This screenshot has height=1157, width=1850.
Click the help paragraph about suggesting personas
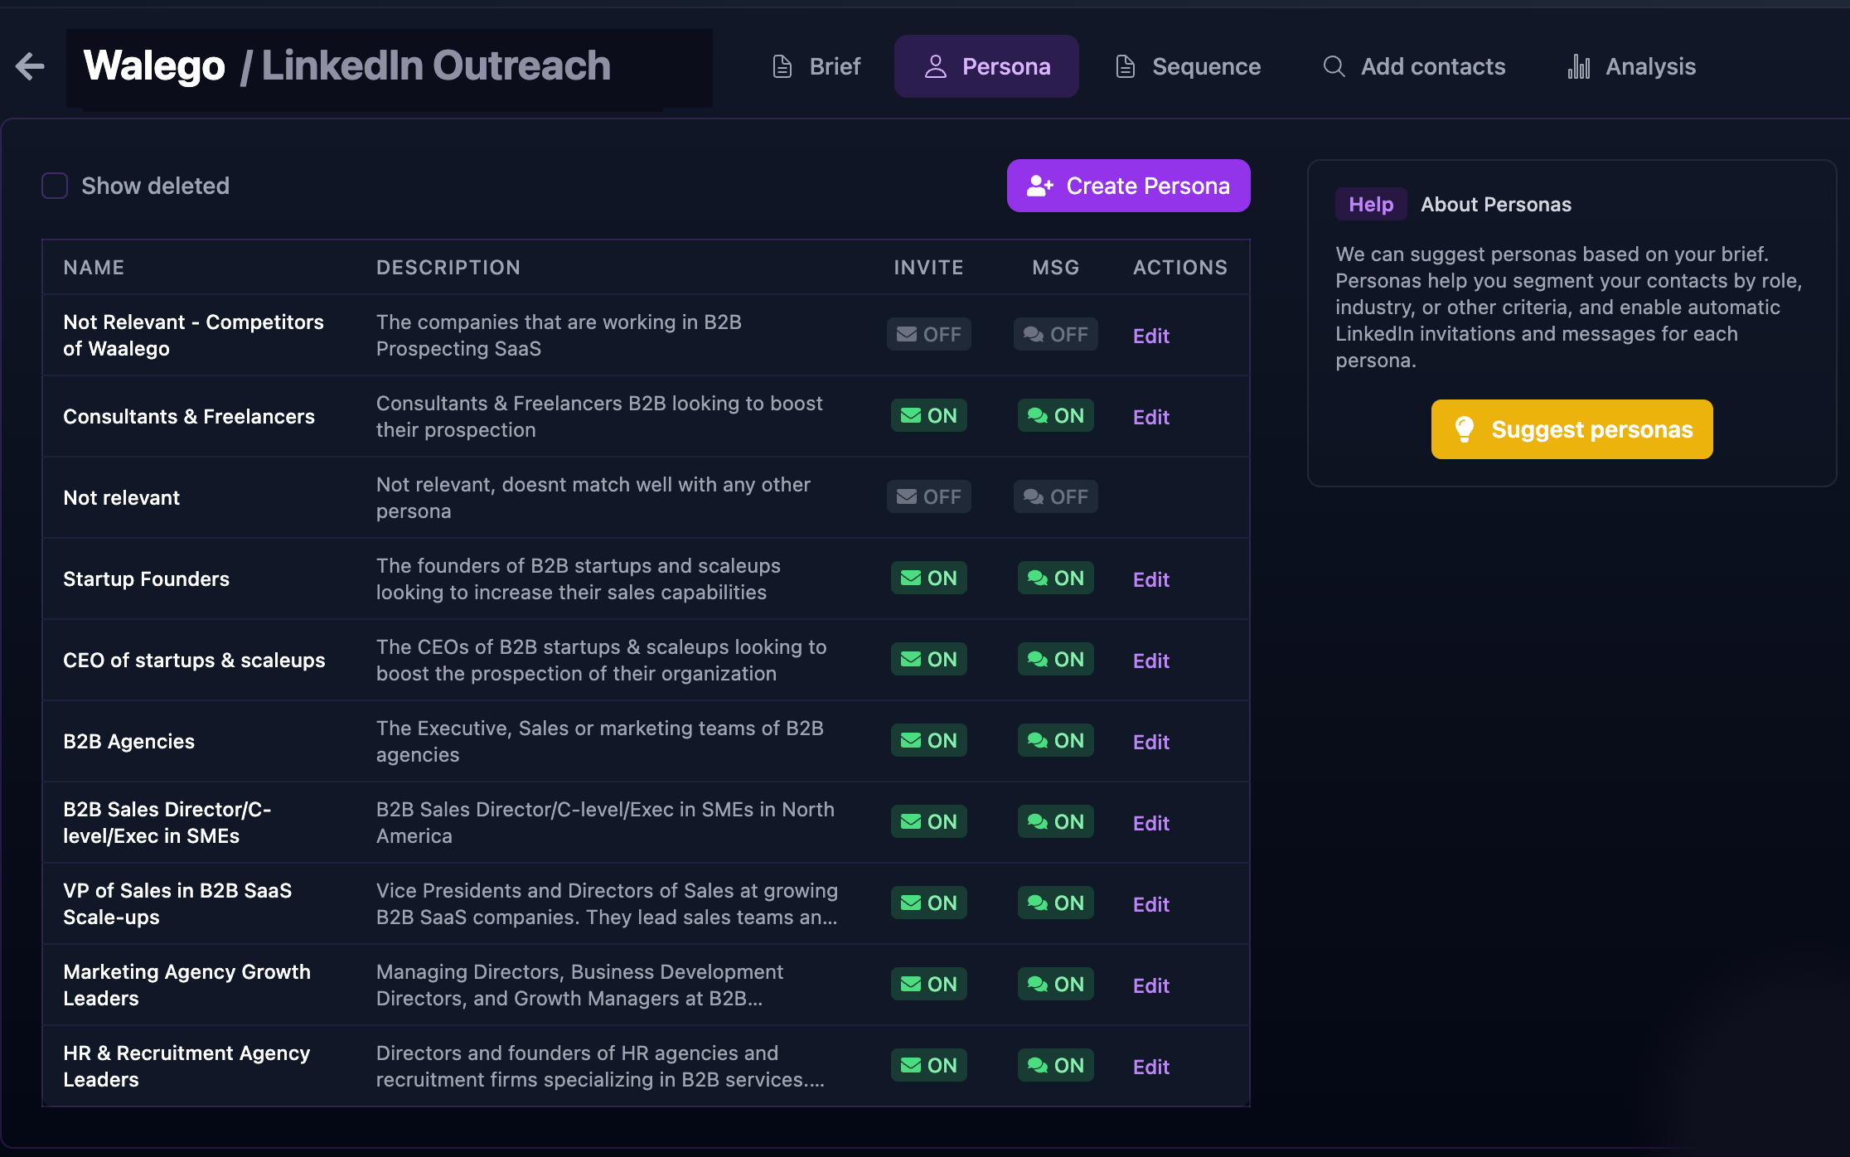(x=1568, y=307)
